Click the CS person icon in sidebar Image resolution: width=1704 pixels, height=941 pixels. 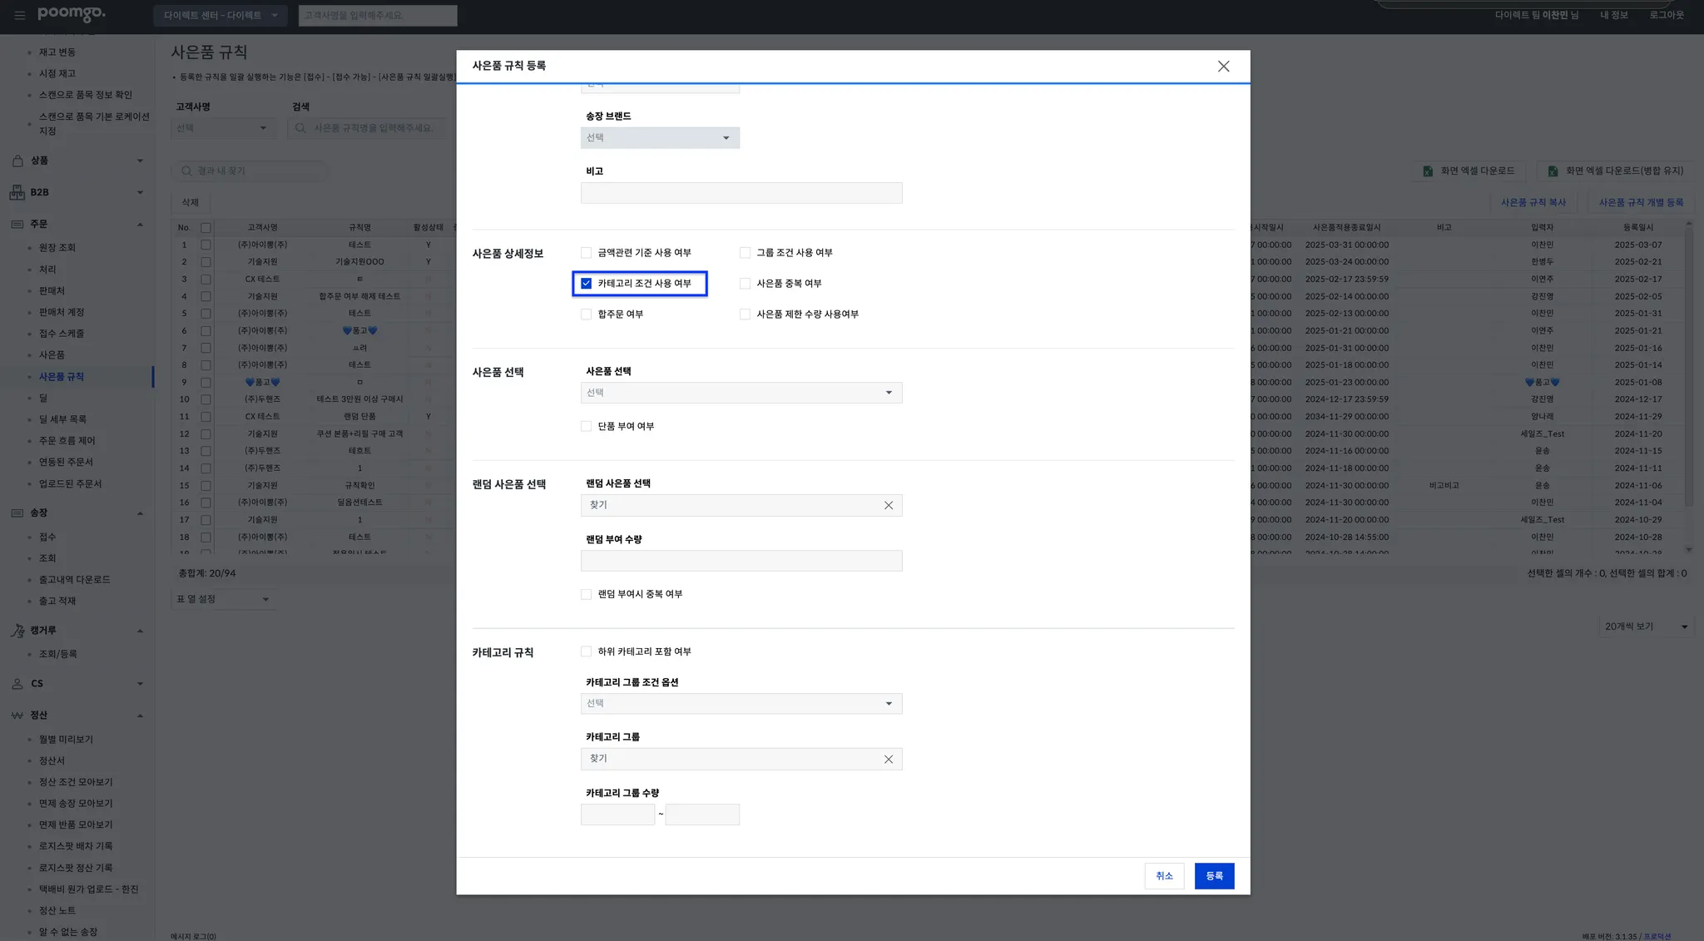pyautogui.click(x=17, y=684)
